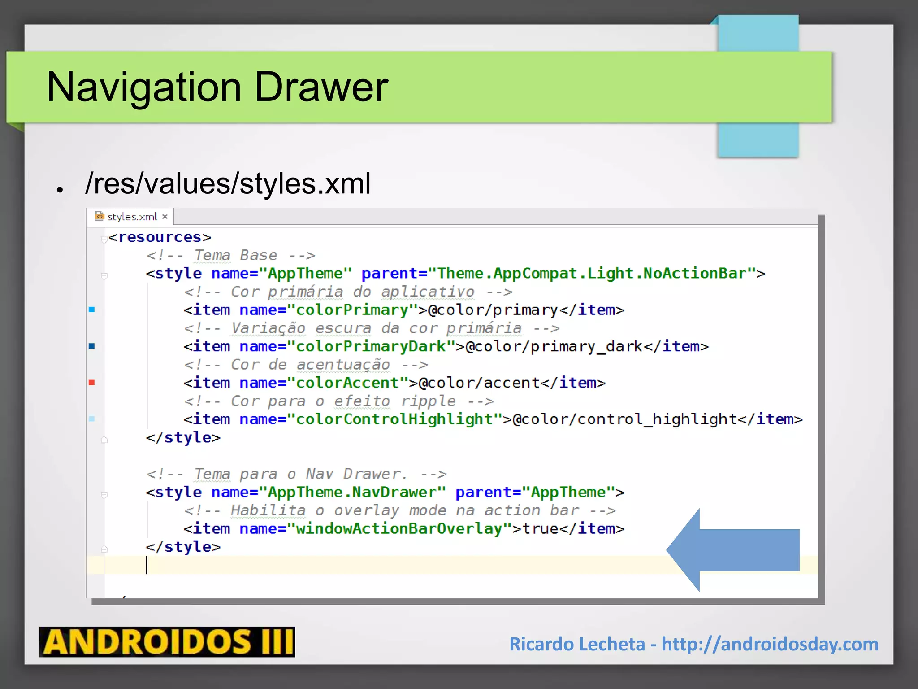
Task: Open colorControlHighlight gutter color swatch
Action: click(x=92, y=419)
